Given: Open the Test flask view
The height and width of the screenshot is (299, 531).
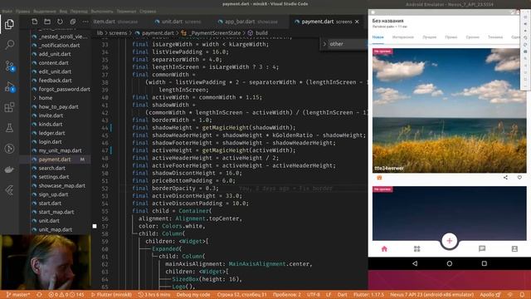Looking at the screenshot, I should pyautogui.click(x=9, y=128).
